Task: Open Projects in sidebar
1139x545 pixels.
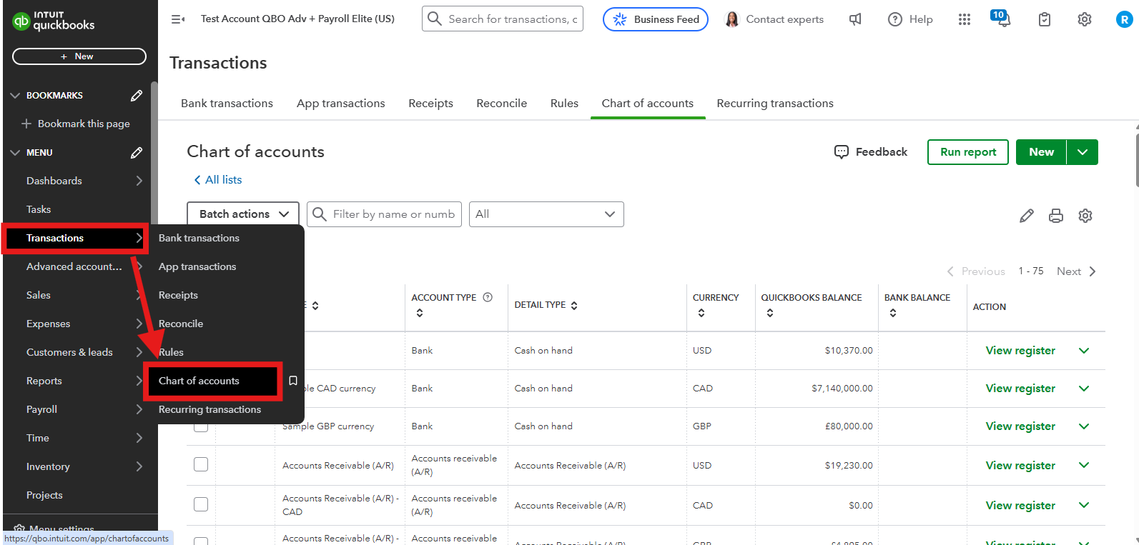Action: click(44, 496)
